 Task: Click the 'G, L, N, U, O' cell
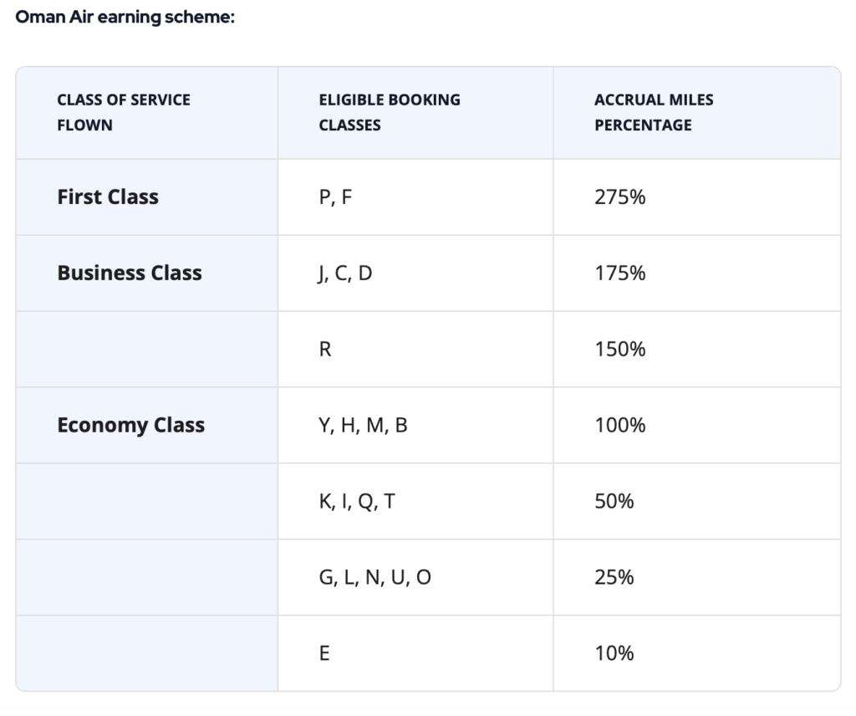pos(374,577)
